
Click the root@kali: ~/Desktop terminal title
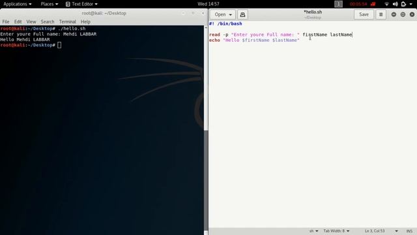[104, 13]
